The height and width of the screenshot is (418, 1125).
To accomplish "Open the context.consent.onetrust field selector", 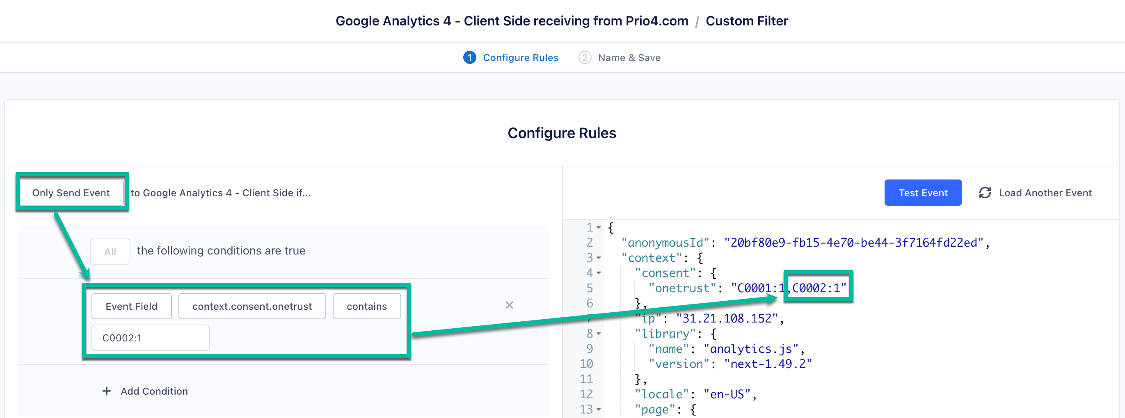I will pos(252,306).
